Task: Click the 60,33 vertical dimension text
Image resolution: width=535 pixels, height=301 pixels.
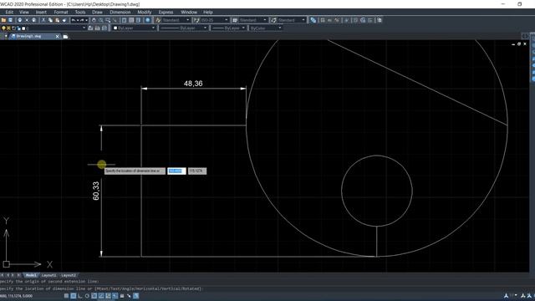Action: point(96,191)
